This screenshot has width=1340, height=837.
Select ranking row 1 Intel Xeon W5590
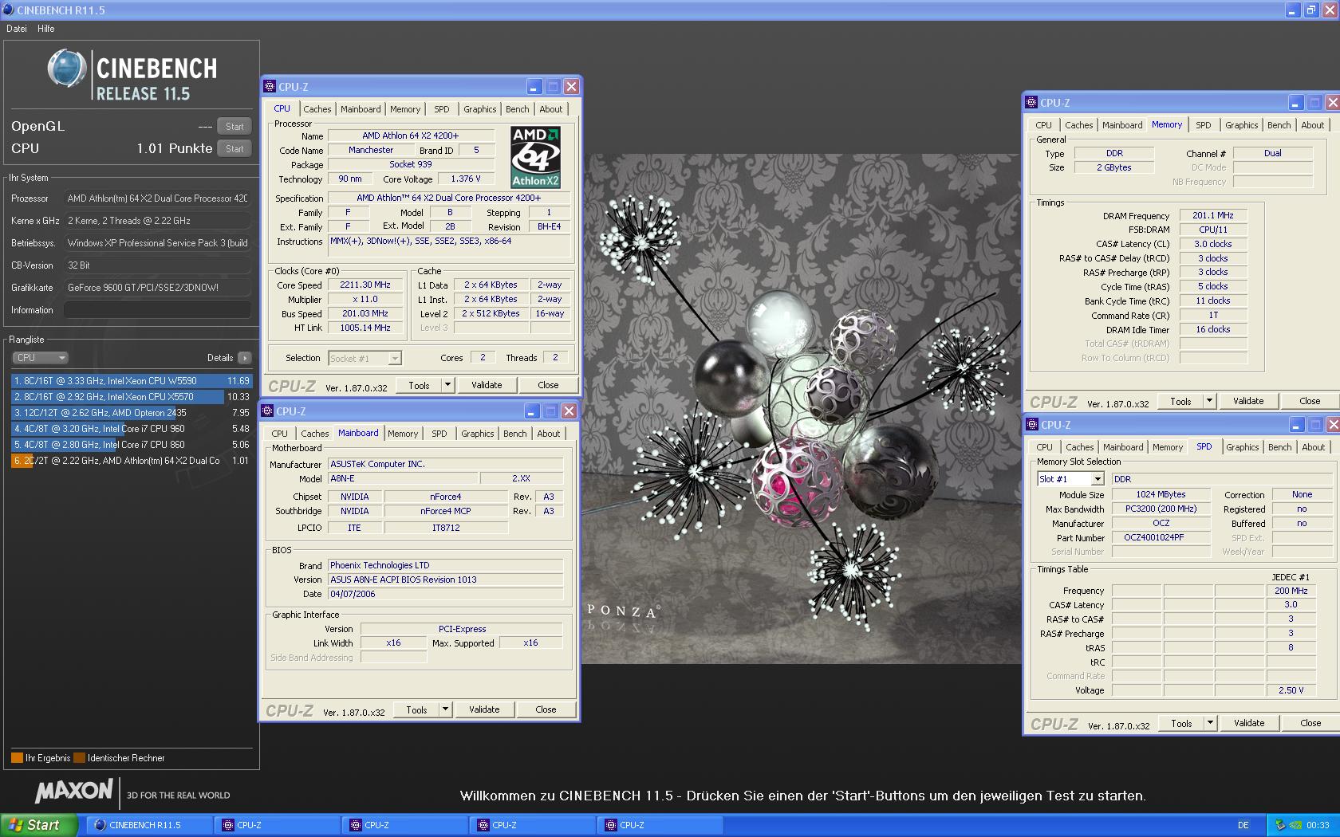point(132,381)
